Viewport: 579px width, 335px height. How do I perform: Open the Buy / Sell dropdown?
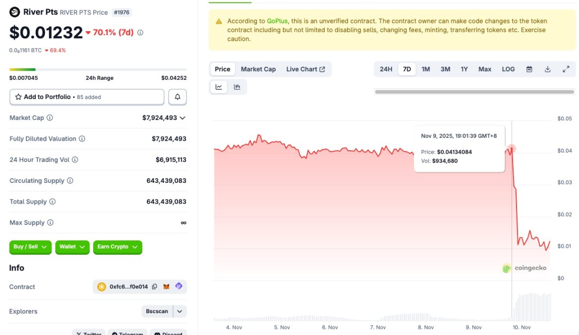(30, 247)
